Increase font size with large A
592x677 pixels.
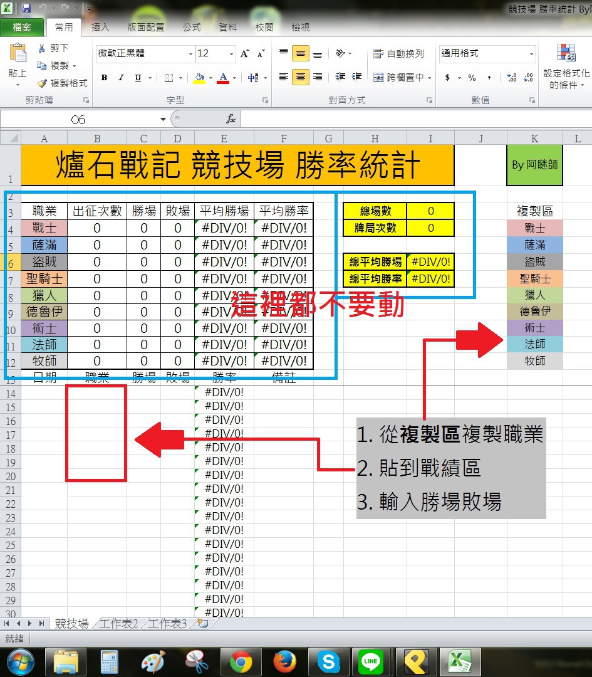click(245, 53)
